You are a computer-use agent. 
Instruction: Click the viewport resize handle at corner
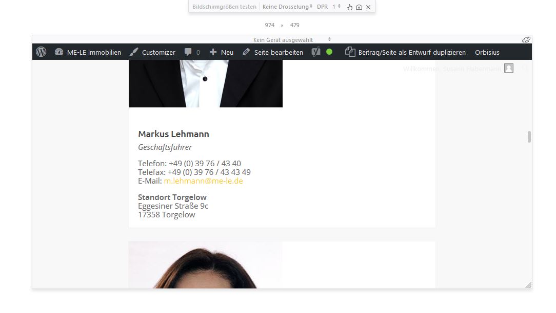point(529,285)
